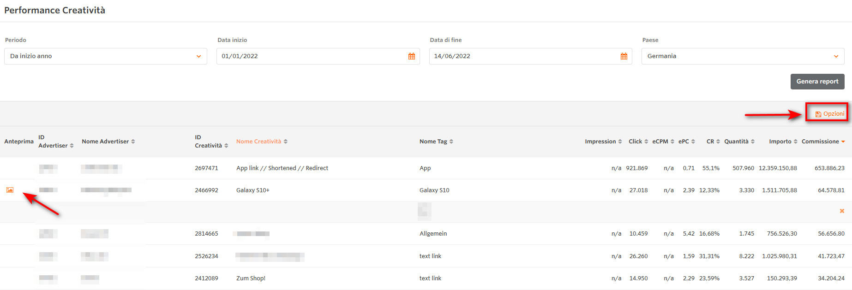Open the calendar picker for Data di fine
Viewport: 852px width, 290px height.
pyautogui.click(x=624, y=56)
